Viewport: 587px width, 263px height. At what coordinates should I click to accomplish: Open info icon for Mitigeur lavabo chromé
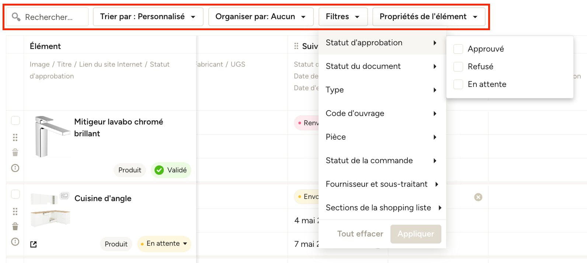pyautogui.click(x=15, y=168)
